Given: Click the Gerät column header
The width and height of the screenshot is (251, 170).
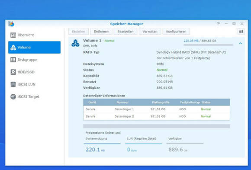Looking at the screenshot, I should (x=92, y=102).
